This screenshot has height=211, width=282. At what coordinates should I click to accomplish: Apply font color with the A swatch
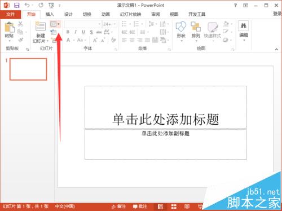[x=68, y=40]
